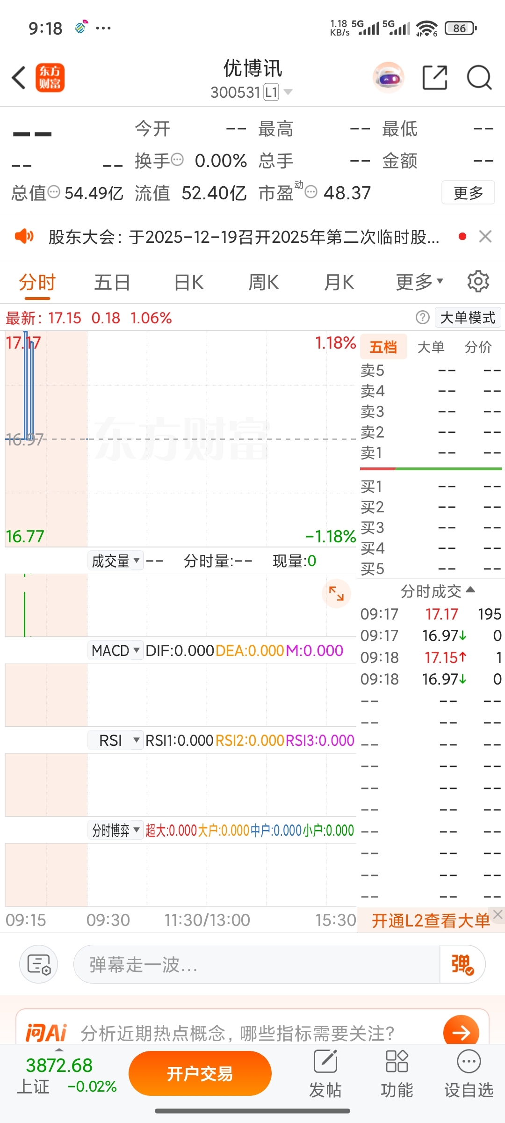This screenshot has height=1123, width=505.
Task: Open the MACD indicator dropdown
Action: click(x=115, y=650)
